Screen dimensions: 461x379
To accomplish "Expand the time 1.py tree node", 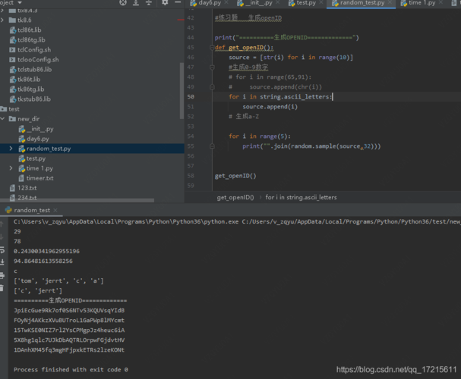I will point(11,168).
